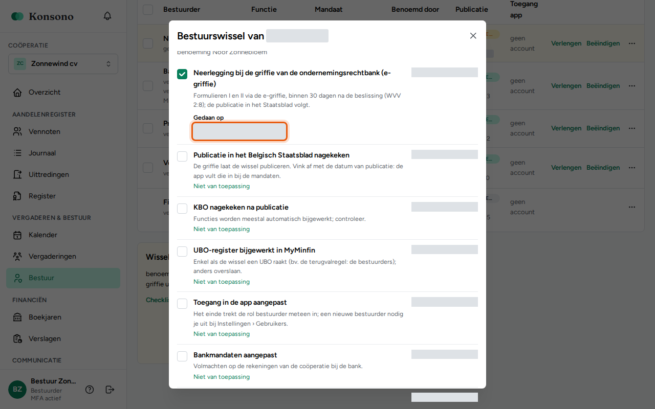Viewport: 655px width, 409px height.
Task: Open notifications with the bell icon
Action: (107, 16)
